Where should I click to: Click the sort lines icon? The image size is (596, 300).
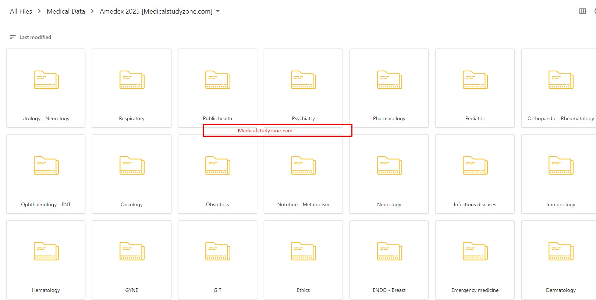click(13, 37)
